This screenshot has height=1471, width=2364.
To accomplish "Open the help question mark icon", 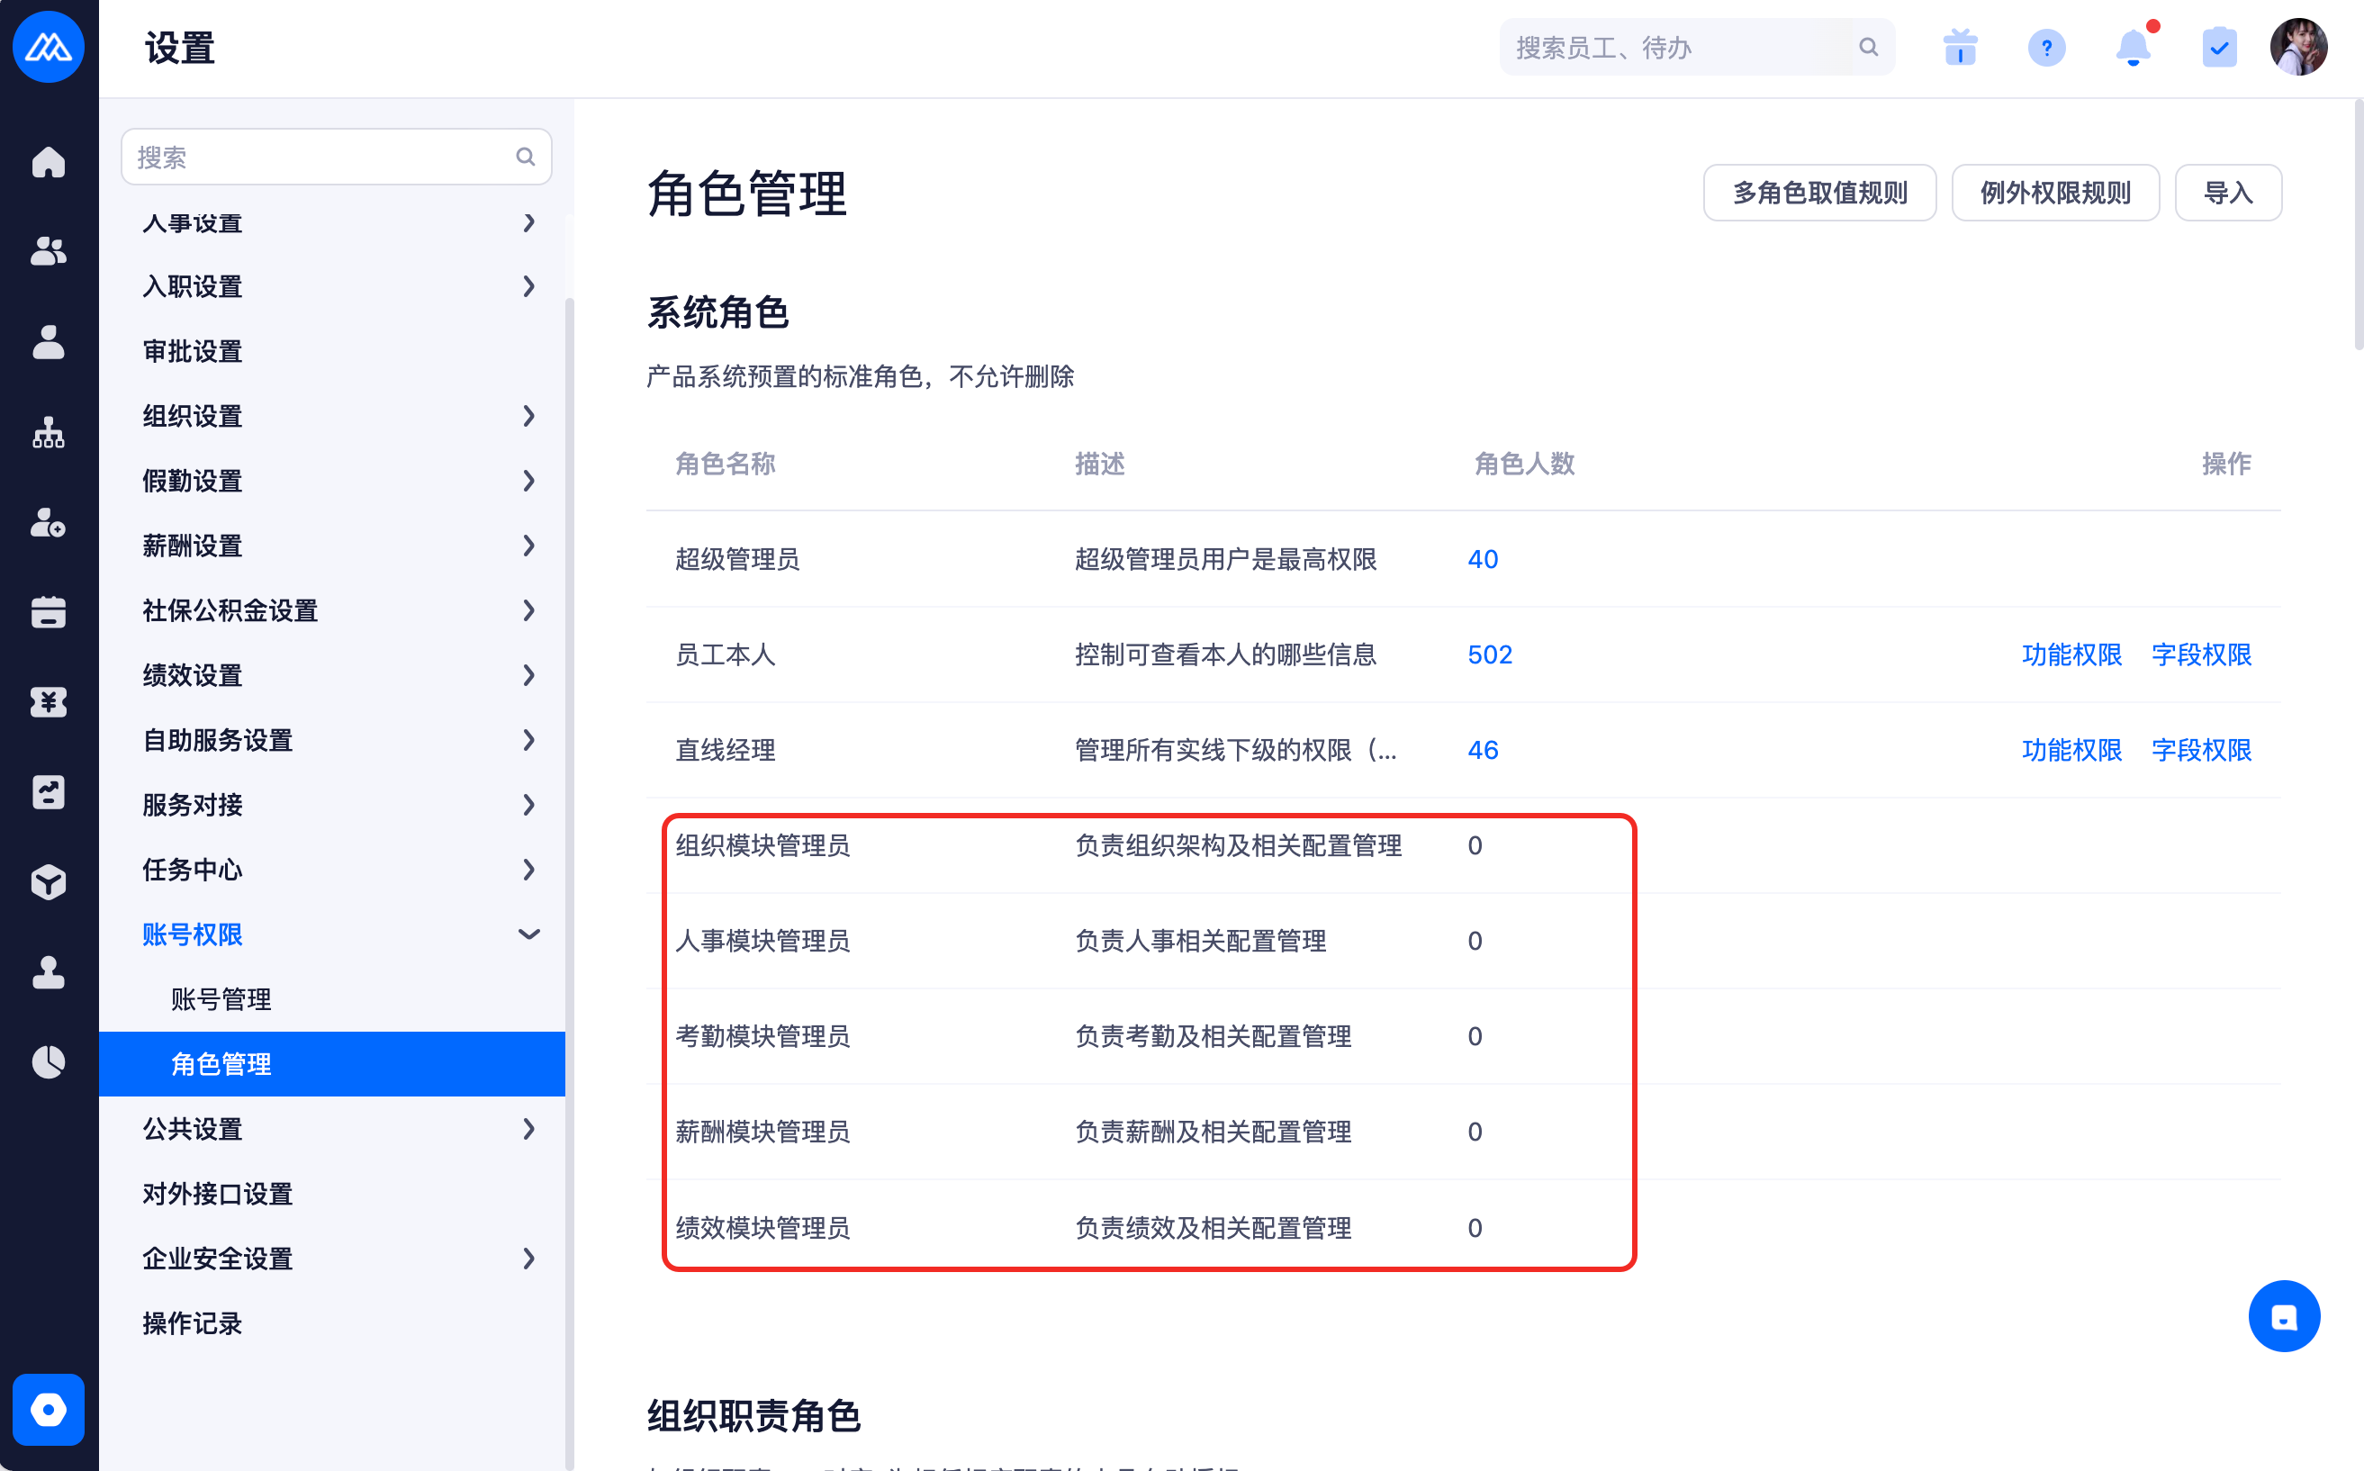I will click(2046, 47).
